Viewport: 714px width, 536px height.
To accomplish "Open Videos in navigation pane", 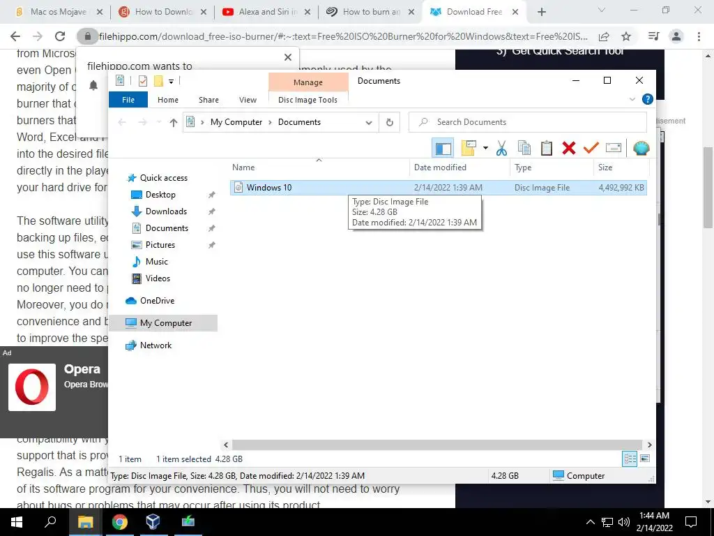I will coord(158,278).
